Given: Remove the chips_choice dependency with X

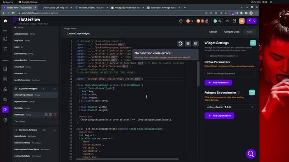Looking at the screenshot, I should 252,107.
